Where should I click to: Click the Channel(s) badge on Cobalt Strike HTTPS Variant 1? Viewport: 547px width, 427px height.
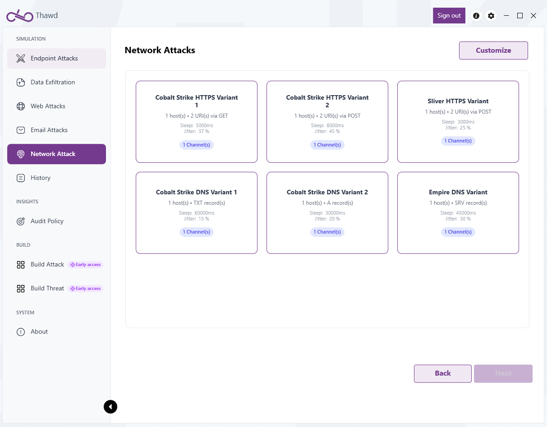click(197, 145)
